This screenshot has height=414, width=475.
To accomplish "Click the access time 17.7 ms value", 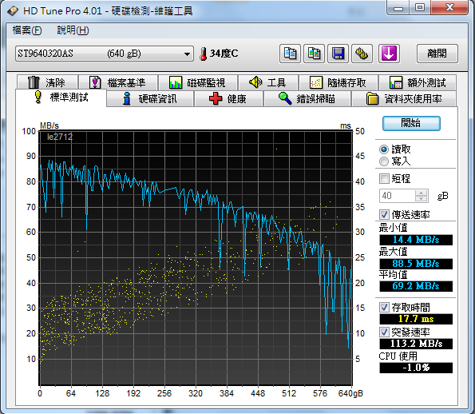I will 416,319.
